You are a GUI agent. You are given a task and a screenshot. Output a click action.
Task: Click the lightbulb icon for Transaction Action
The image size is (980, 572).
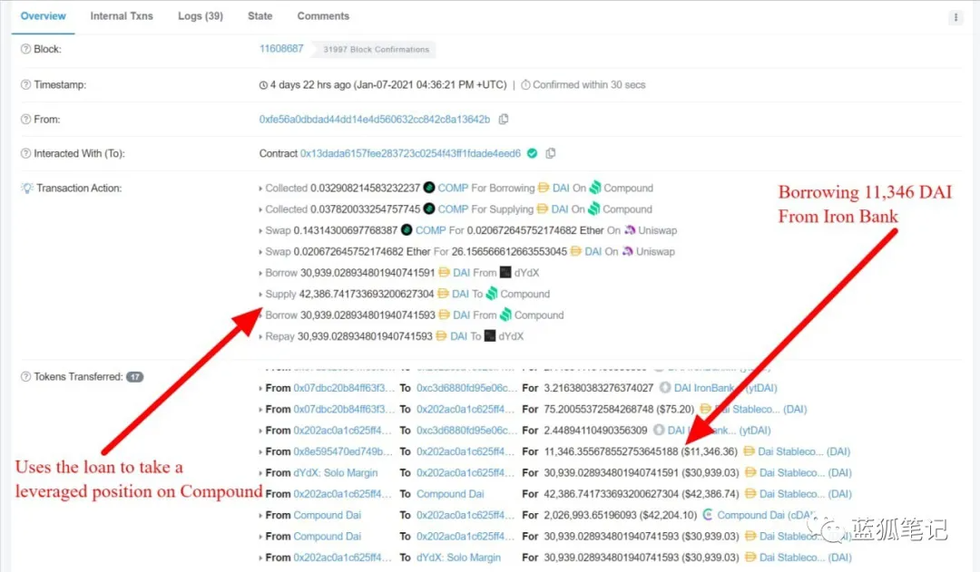[x=26, y=189]
